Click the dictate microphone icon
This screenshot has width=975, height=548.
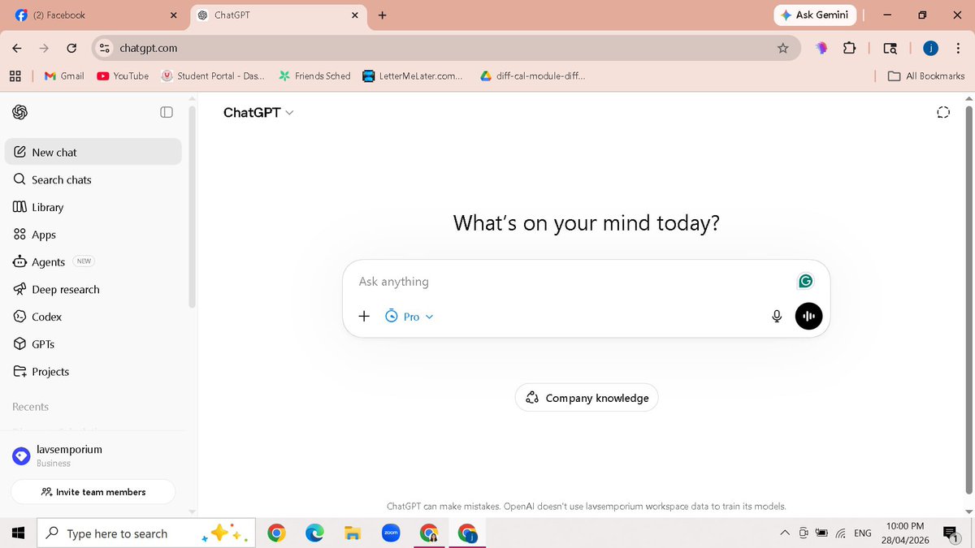click(x=777, y=317)
